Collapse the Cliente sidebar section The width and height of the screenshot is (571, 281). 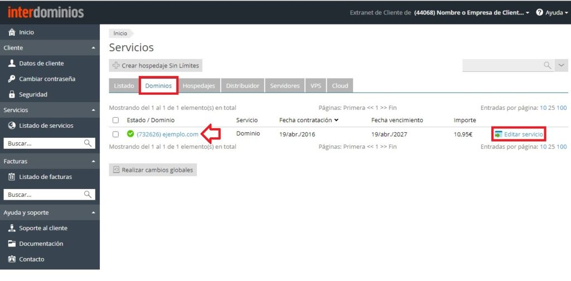click(x=93, y=48)
